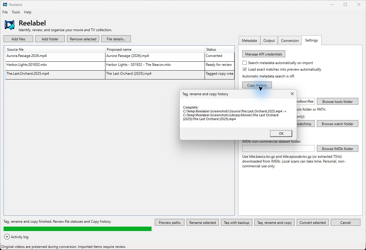This screenshot has height=250, width=366.
Task: Click the Copy history button
Action: click(257, 85)
